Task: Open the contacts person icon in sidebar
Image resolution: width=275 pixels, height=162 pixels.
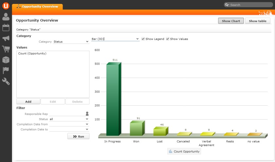Action: click(x=6, y=17)
